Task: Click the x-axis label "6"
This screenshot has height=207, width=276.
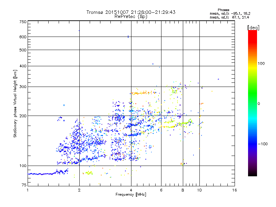Action: (161, 190)
